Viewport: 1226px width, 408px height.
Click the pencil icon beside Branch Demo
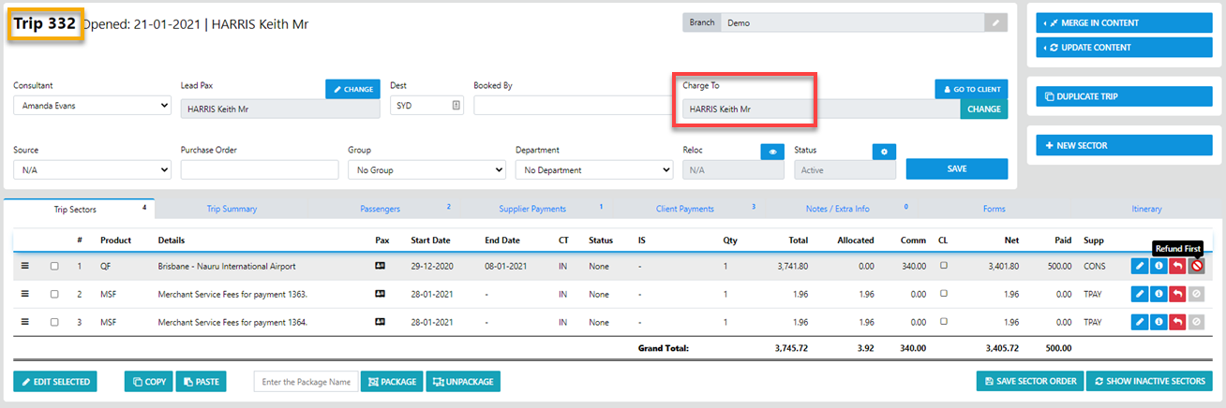995,23
